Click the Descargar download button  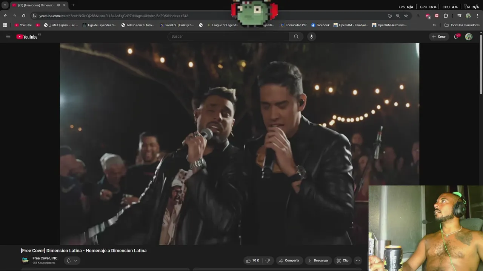(318, 260)
